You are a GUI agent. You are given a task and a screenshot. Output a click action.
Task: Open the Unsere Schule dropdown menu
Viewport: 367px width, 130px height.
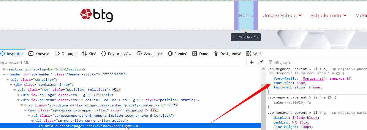pyautogui.click(x=282, y=15)
